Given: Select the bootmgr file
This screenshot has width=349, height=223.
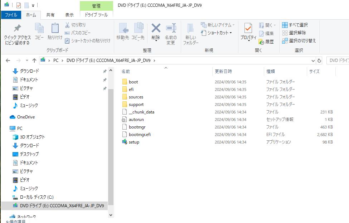Looking at the screenshot, I should click(137, 127).
